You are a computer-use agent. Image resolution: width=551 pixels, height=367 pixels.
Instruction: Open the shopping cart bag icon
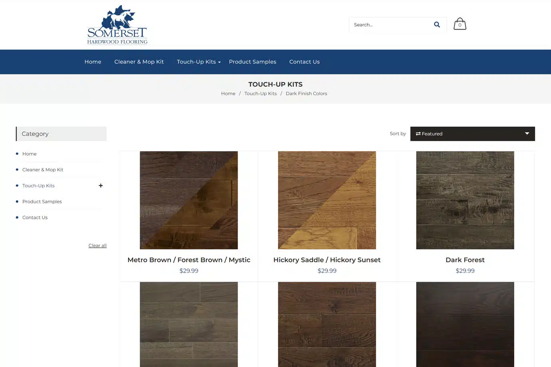point(460,24)
